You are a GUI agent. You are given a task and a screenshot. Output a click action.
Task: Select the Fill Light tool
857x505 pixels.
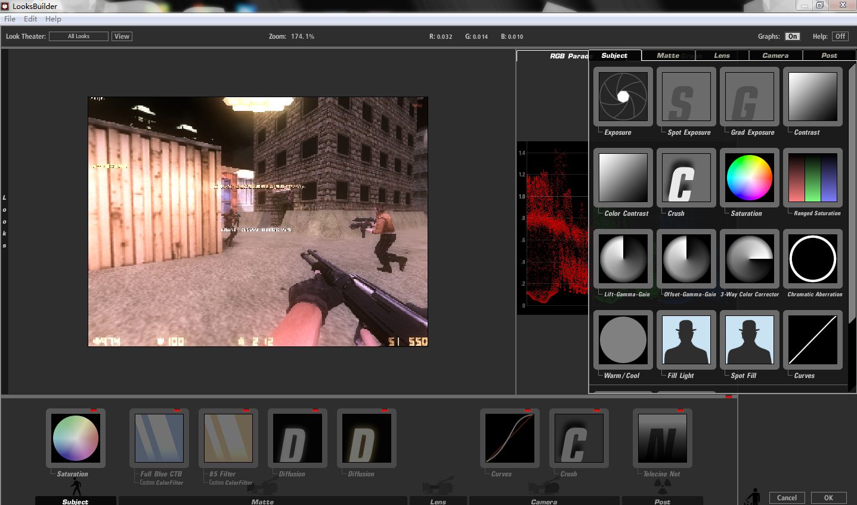[x=686, y=340]
